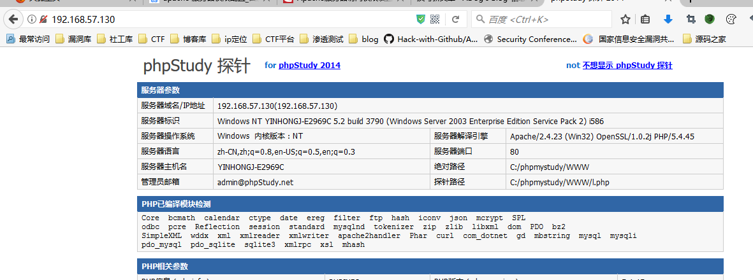Click the 服务器标识 label cell
Image resolution: width=753 pixels, height=280 pixels.
(175, 121)
